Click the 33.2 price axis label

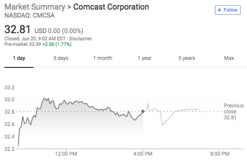[x=9, y=88]
